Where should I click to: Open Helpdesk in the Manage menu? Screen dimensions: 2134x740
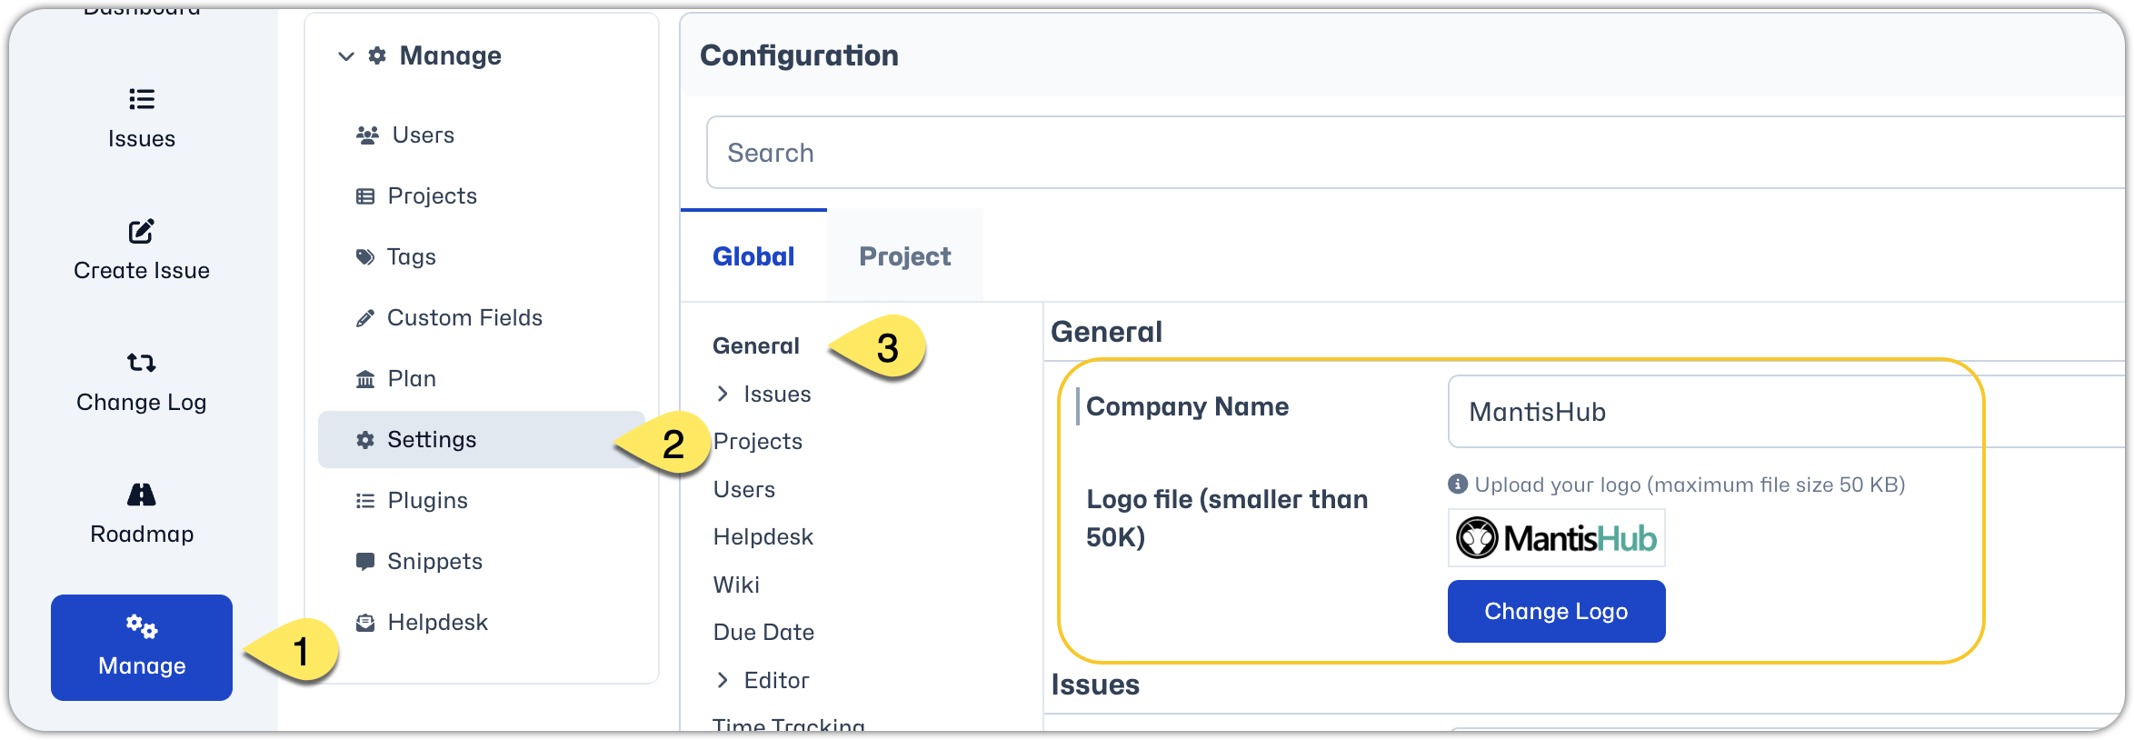pyautogui.click(x=438, y=623)
